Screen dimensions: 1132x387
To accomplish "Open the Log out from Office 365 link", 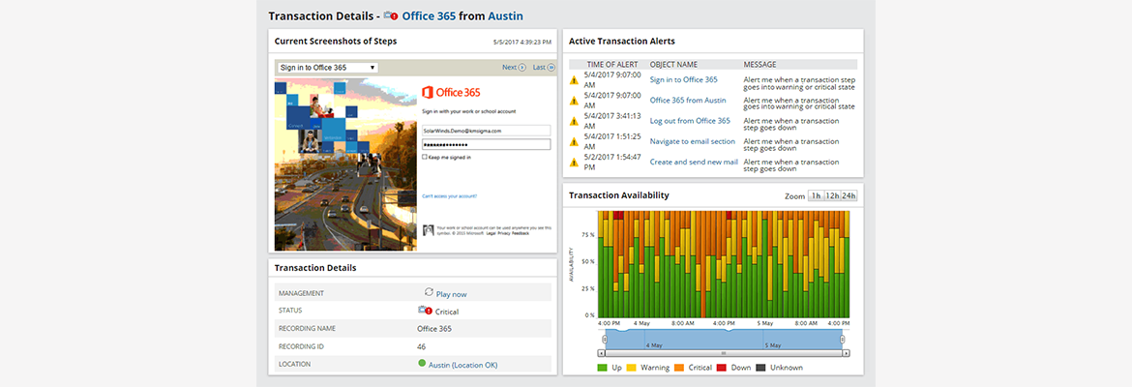I will 690,121.
